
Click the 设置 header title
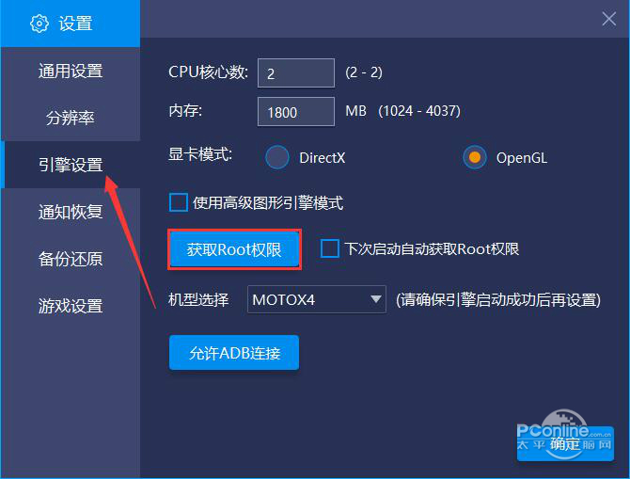click(x=75, y=24)
